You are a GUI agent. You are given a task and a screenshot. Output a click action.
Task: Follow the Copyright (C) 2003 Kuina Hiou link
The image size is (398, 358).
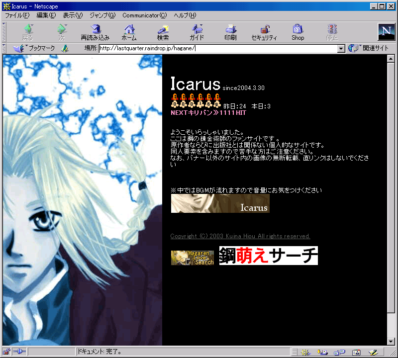tap(240, 236)
